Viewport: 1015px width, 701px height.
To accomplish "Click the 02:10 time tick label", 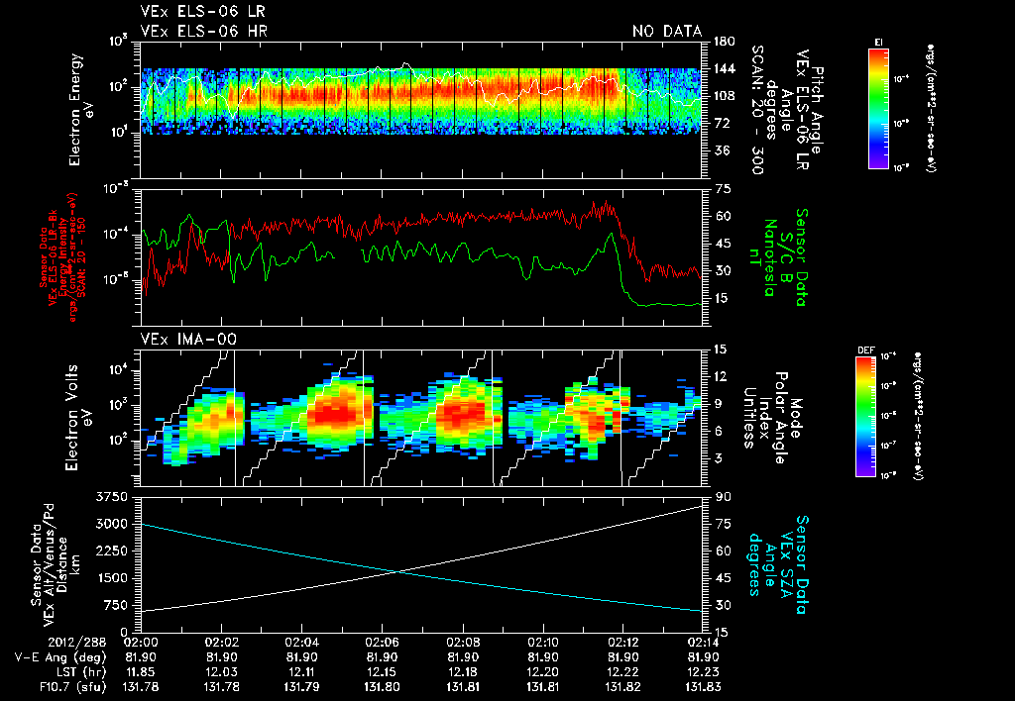I will [542, 643].
